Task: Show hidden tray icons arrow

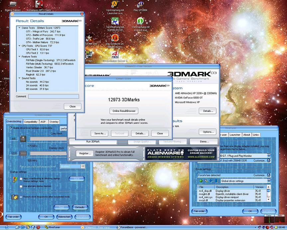Action: click(x=256, y=227)
